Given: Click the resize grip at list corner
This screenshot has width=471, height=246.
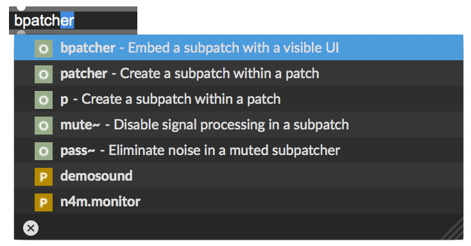Looking at the screenshot, I should coord(454,230).
